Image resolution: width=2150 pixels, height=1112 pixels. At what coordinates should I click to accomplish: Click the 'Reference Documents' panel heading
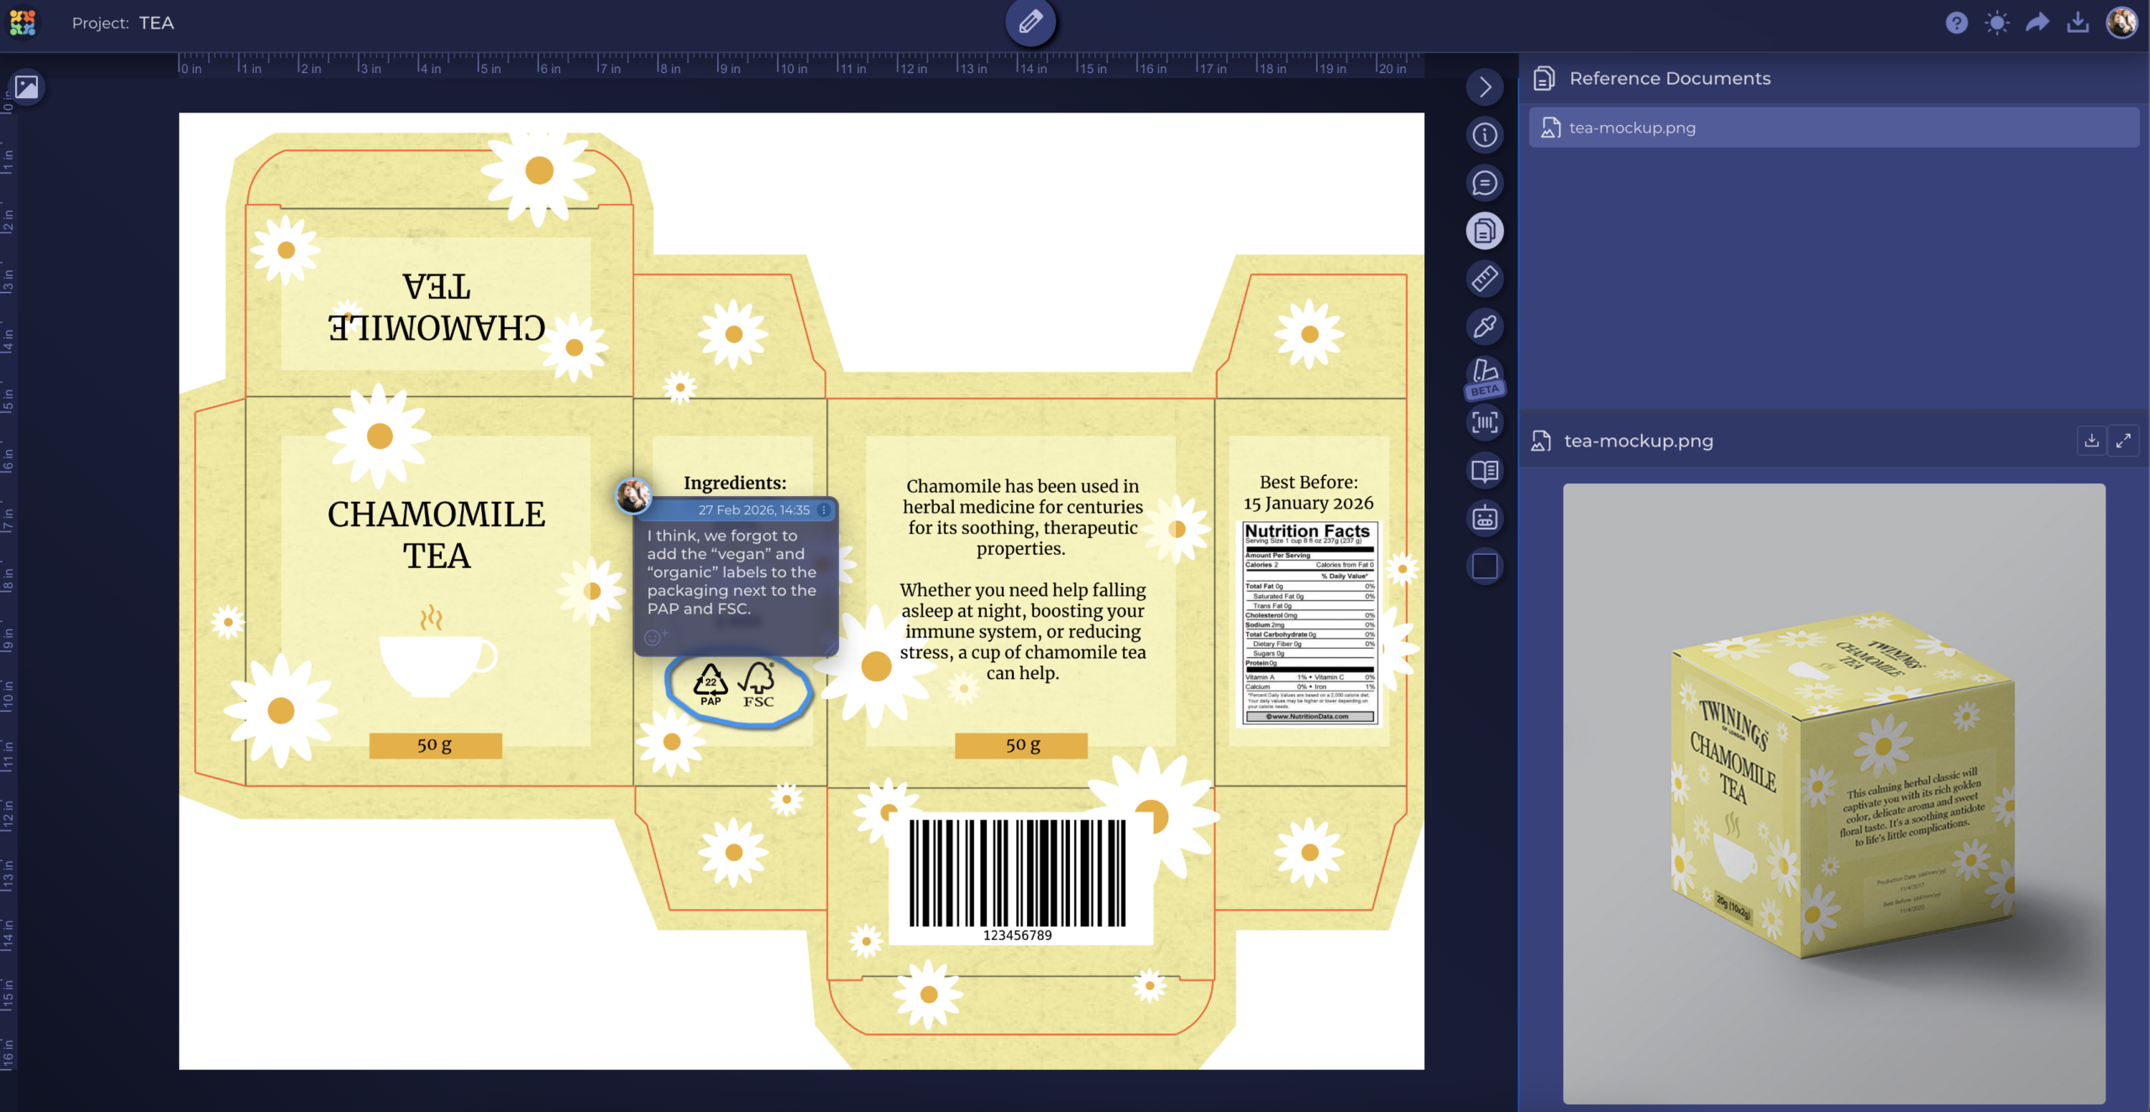click(1670, 78)
